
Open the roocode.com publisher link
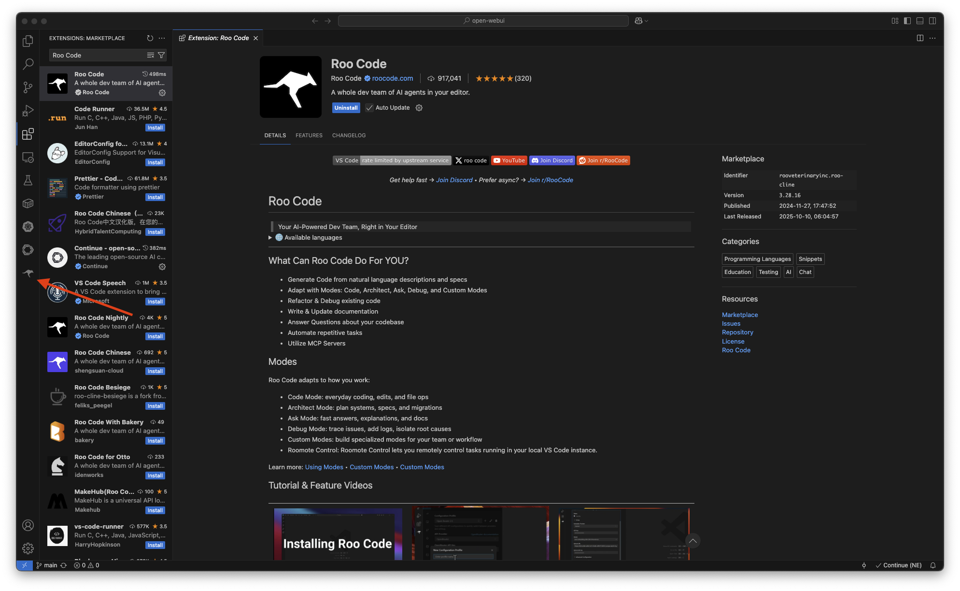(x=393, y=78)
